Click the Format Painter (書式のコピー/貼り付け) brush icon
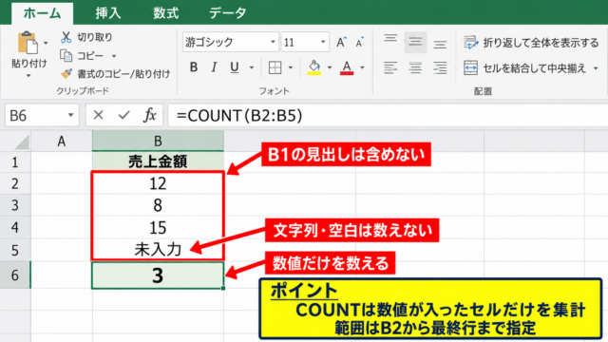 [66, 73]
